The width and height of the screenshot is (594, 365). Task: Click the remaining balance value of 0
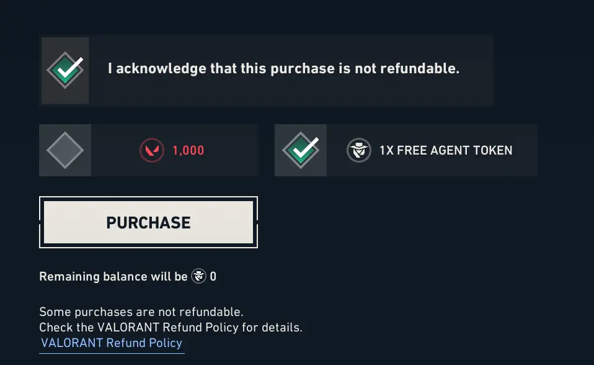tap(213, 276)
